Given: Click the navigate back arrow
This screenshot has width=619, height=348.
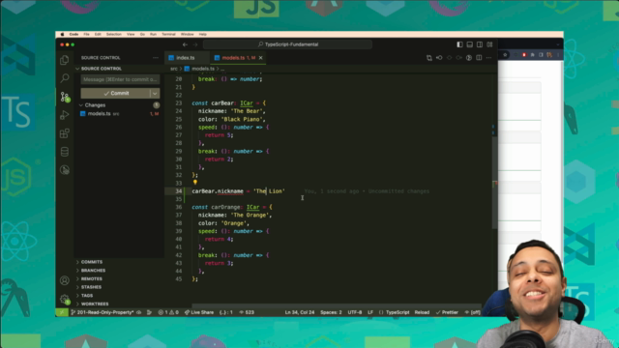Looking at the screenshot, I should (x=185, y=44).
